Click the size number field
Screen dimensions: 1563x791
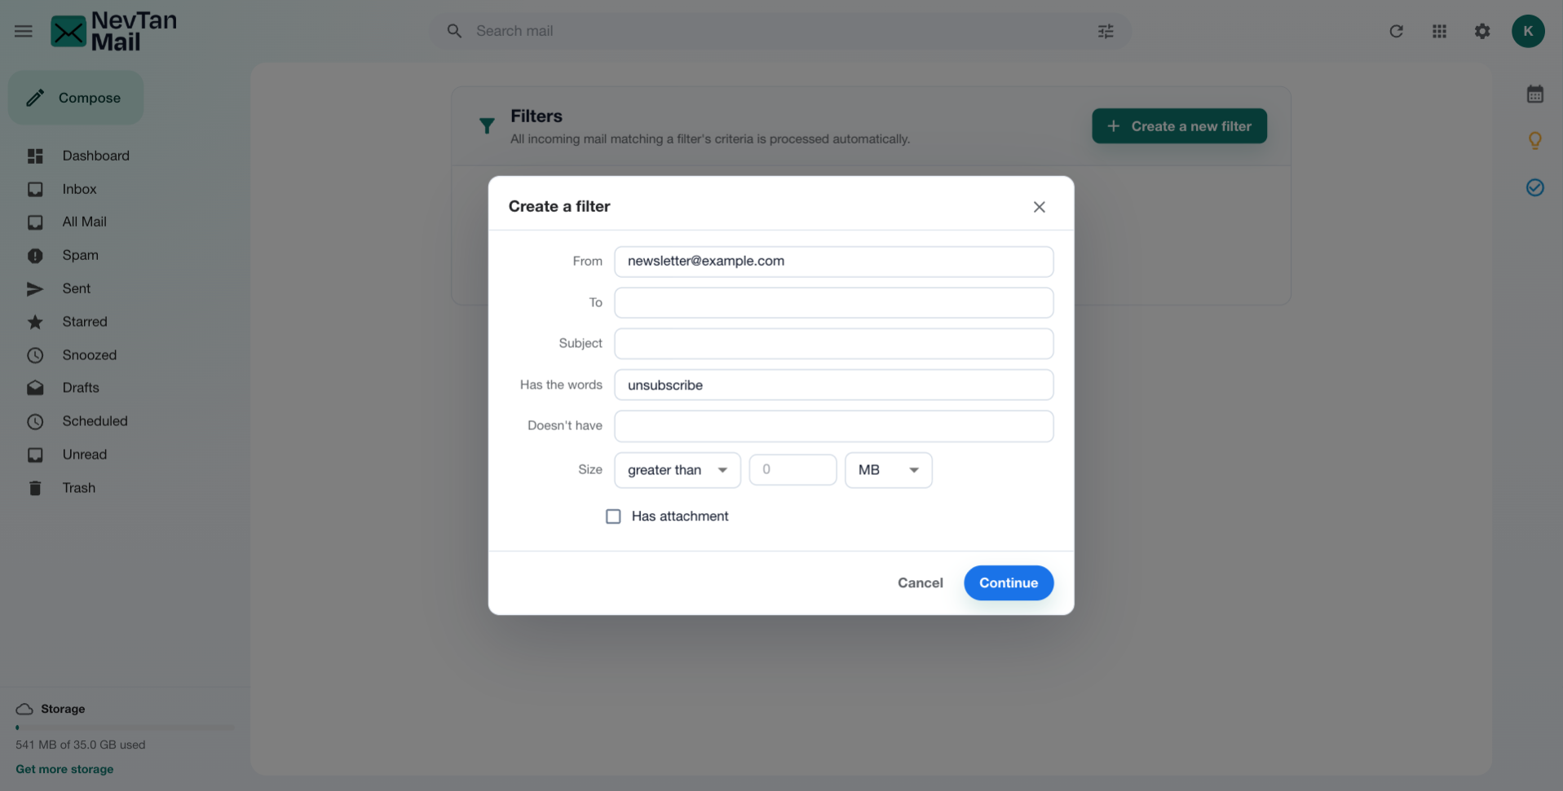(793, 470)
